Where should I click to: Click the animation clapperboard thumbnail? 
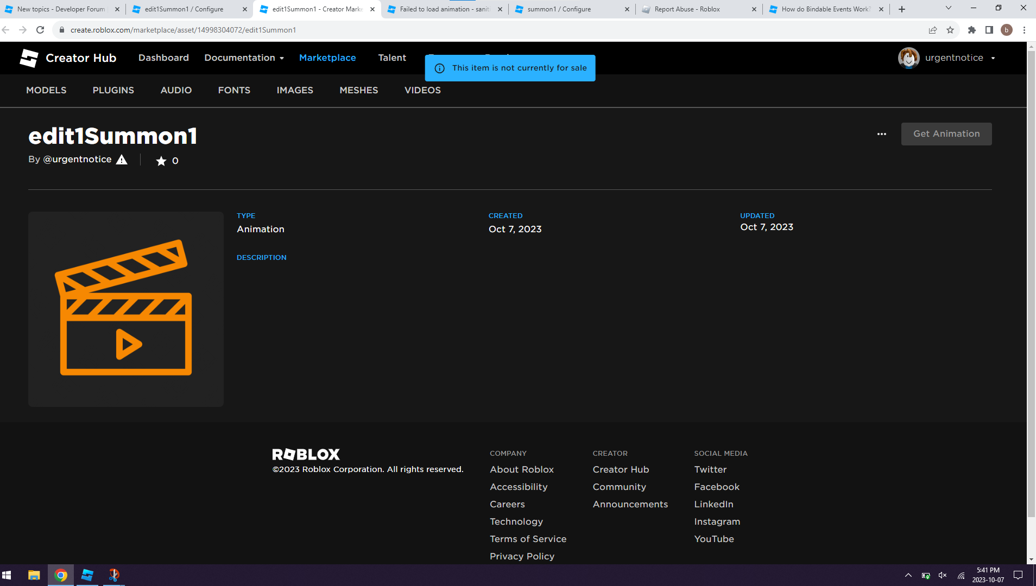(125, 309)
